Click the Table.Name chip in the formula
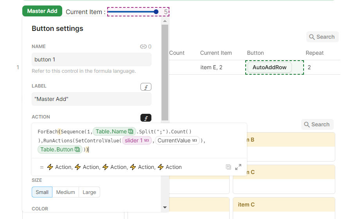 pos(114,131)
